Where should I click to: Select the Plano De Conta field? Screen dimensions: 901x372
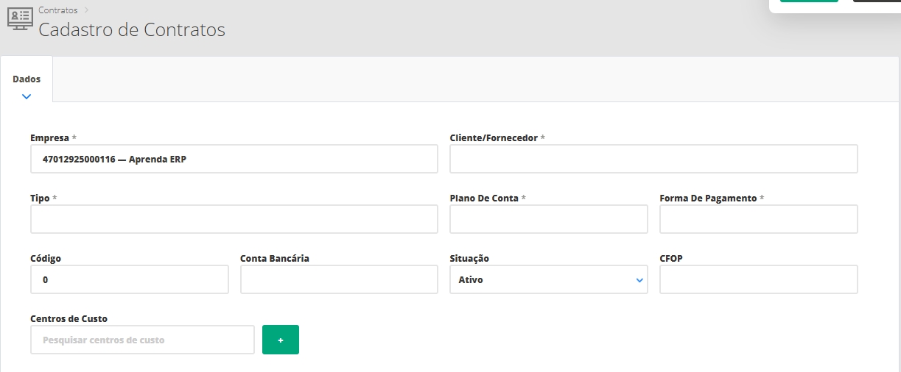coord(548,219)
